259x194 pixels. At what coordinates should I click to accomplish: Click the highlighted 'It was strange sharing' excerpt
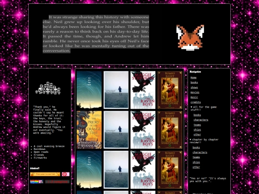point(96,34)
